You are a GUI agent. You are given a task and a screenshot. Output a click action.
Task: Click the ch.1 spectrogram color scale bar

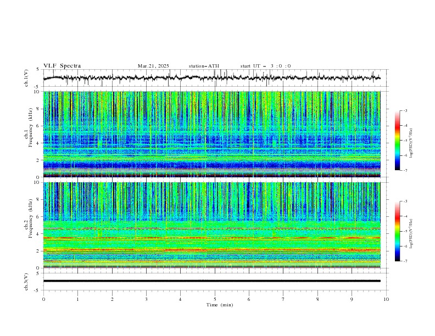pos(397,141)
